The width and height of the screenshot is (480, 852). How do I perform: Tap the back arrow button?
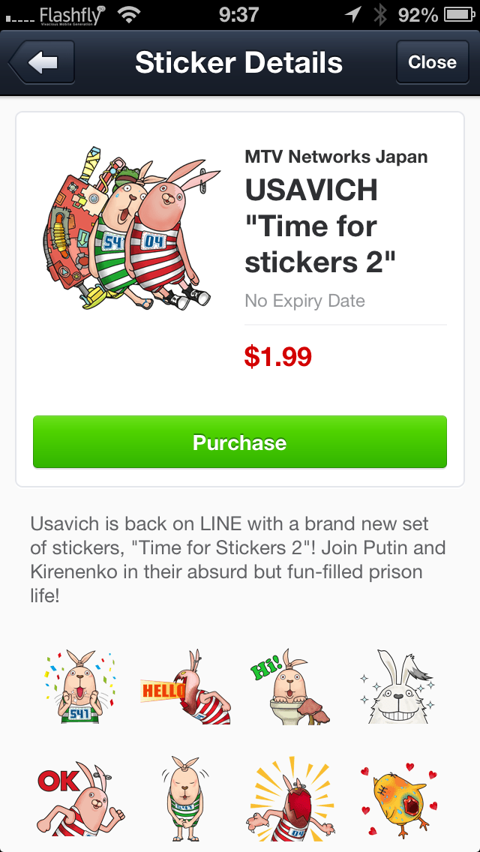pos(42,62)
